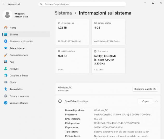Click the ID prodotto value 00326-10000-00000-AA614
The width and height of the screenshot is (164, 139).
108,127
